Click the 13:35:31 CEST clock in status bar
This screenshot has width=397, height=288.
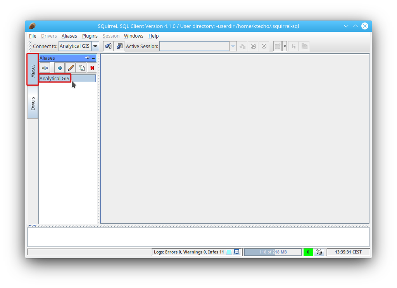point(348,252)
